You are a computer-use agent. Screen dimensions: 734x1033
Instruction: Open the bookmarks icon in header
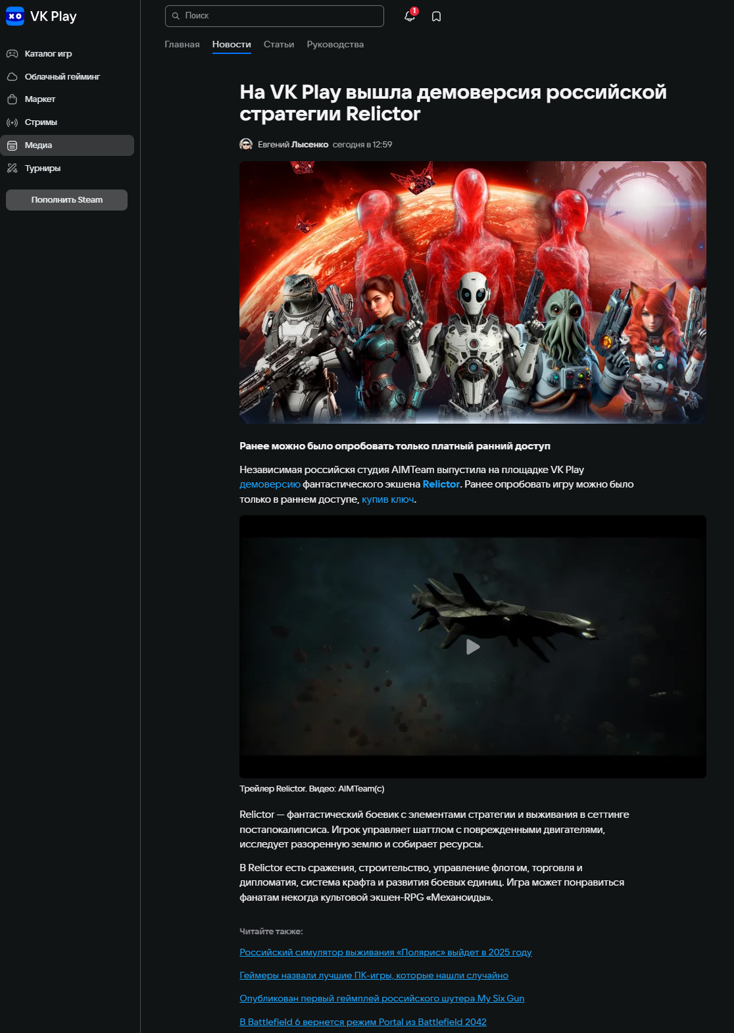point(436,16)
